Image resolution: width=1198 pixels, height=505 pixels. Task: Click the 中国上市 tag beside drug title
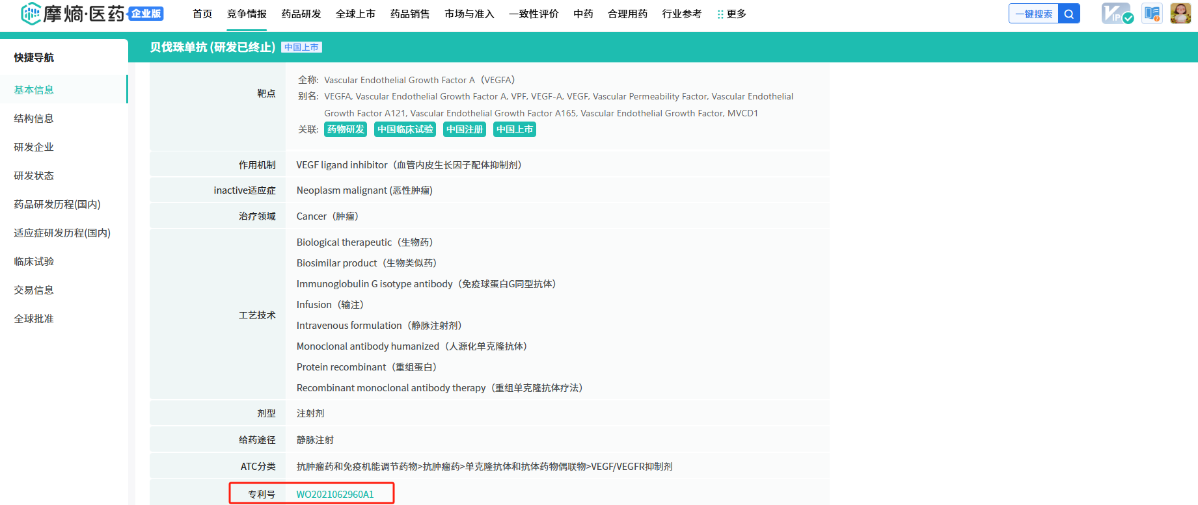point(301,47)
